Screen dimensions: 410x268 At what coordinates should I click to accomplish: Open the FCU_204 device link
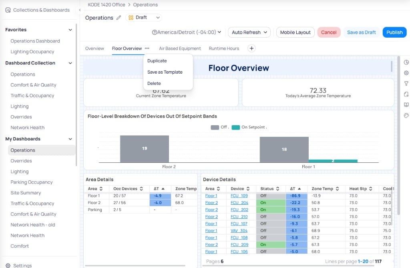click(239, 203)
